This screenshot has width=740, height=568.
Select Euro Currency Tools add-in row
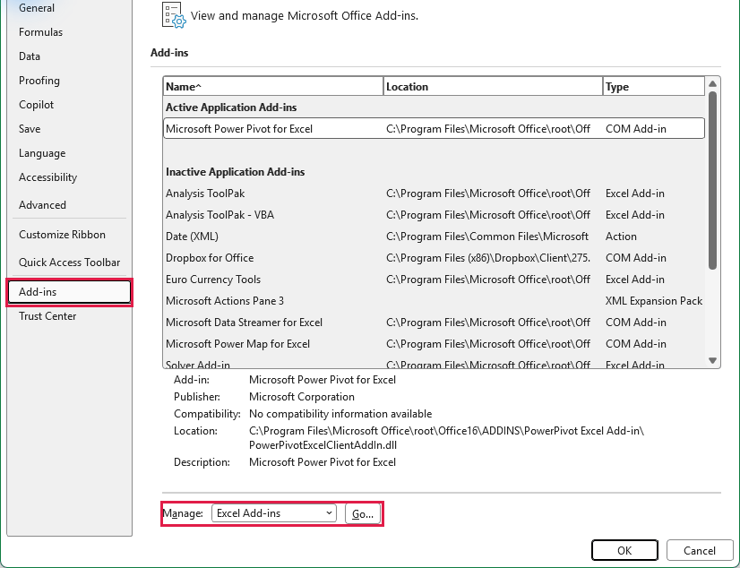(434, 280)
